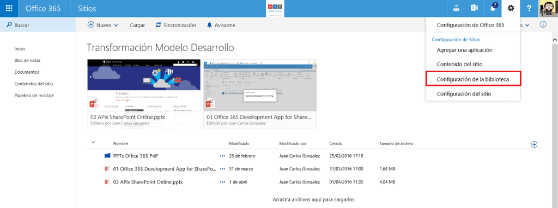Open Documentos in the left navigation
This screenshot has height=208, width=558.
tap(27, 72)
